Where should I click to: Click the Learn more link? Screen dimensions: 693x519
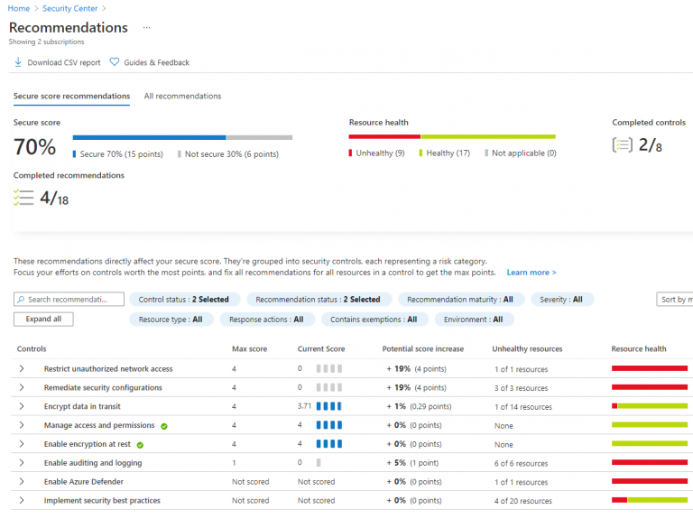pos(531,273)
